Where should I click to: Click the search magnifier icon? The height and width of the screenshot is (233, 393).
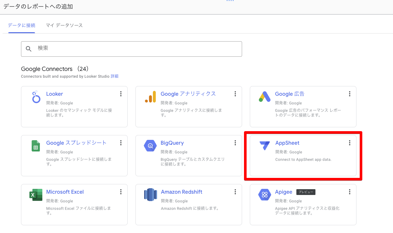29,49
